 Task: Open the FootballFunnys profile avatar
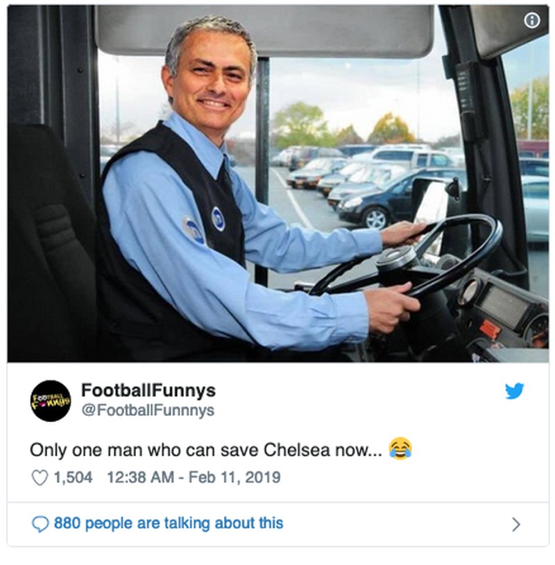click(x=51, y=401)
